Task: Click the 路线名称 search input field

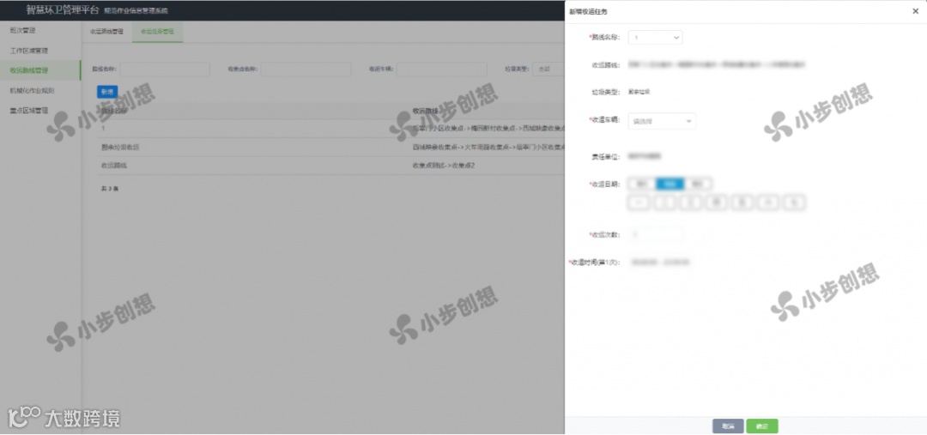Action: point(165,69)
